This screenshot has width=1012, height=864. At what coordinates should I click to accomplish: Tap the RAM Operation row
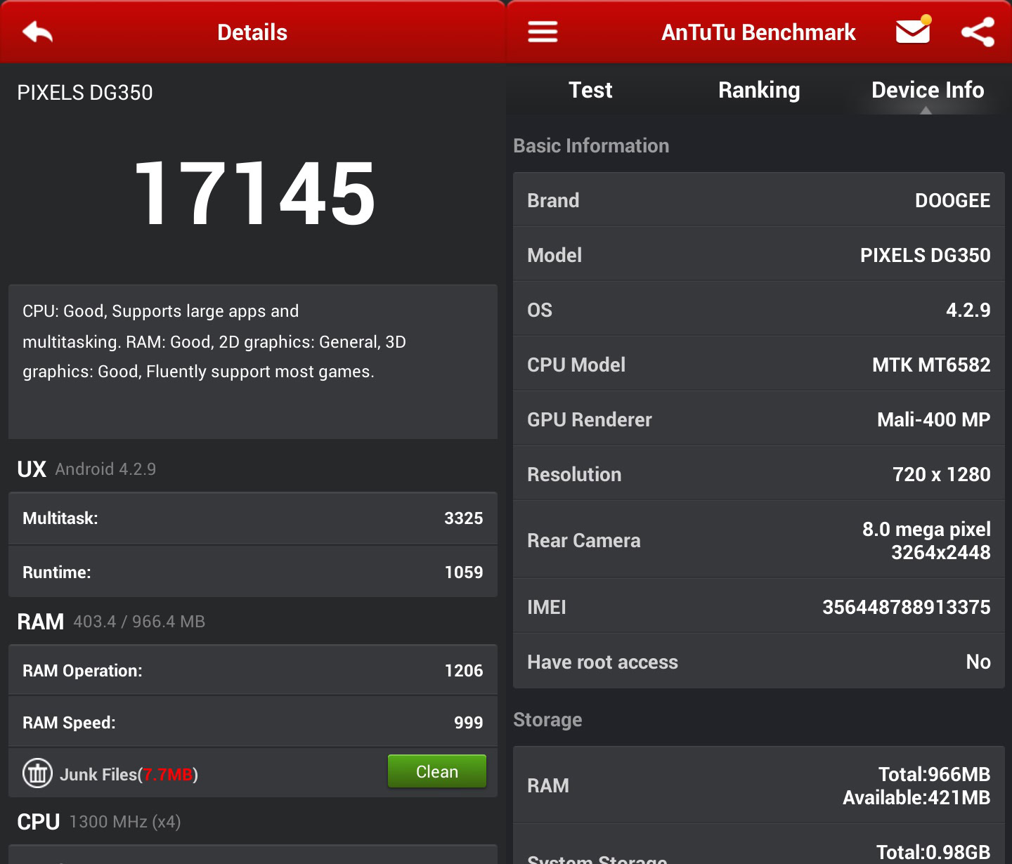click(x=253, y=671)
